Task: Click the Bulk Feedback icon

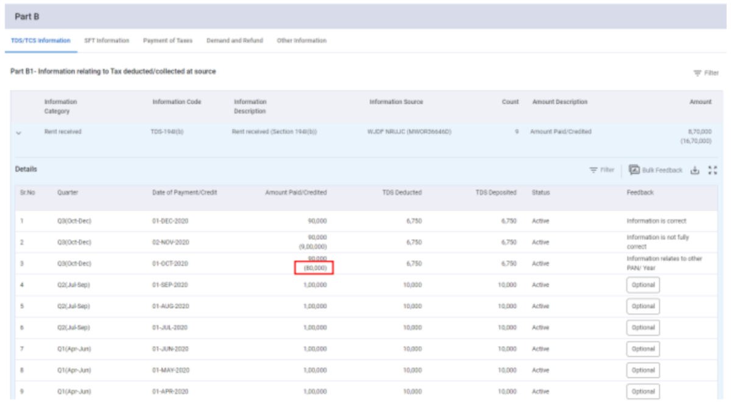Action: [x=634, y=170]
